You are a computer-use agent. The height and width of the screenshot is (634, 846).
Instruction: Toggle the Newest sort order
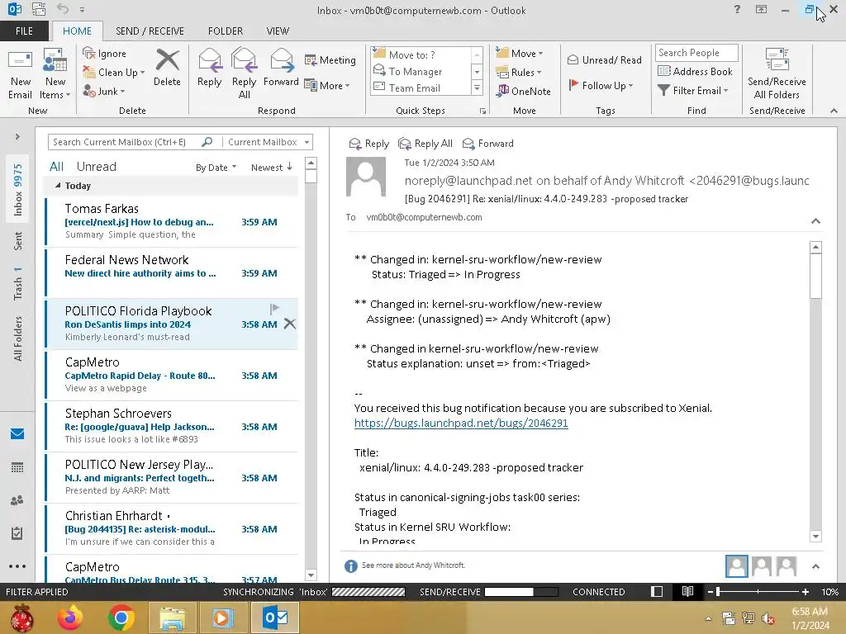pyautogui.click(x=271, y=167)
